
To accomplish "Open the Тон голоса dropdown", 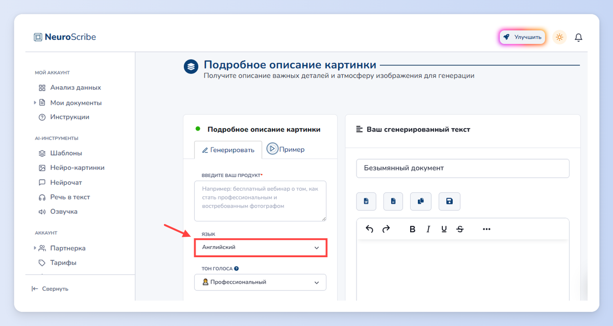I will click(261, 282).
